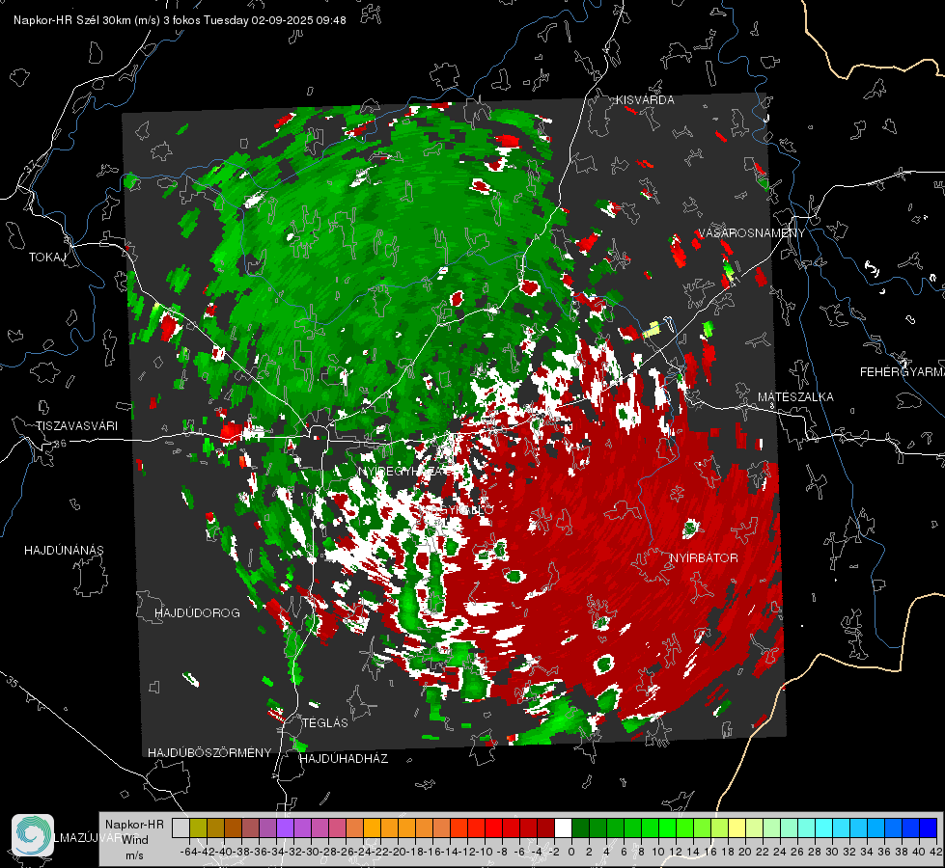Click the TISZAVASVÁRI label
Screen dimensions: 945x868
(x=76, y=426)
